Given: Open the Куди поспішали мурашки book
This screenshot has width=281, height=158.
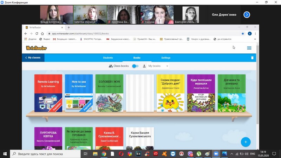Looking at the screenshot, I should pyautogui.click(x=201, y=93).
